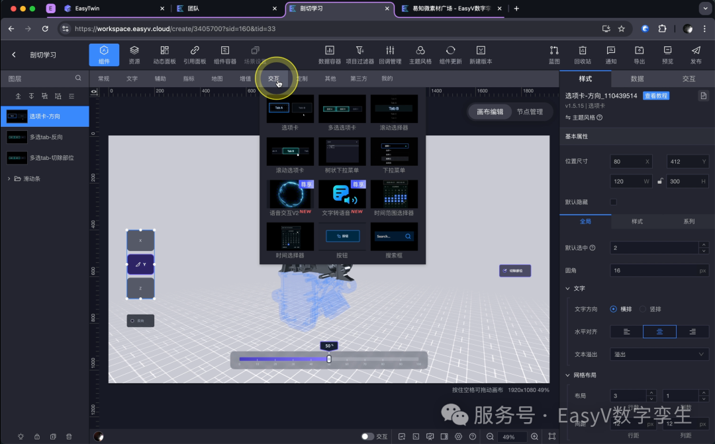Switch to 画布编辑 mode
Screen dimensions: 715x444
(x=490, y=112)
